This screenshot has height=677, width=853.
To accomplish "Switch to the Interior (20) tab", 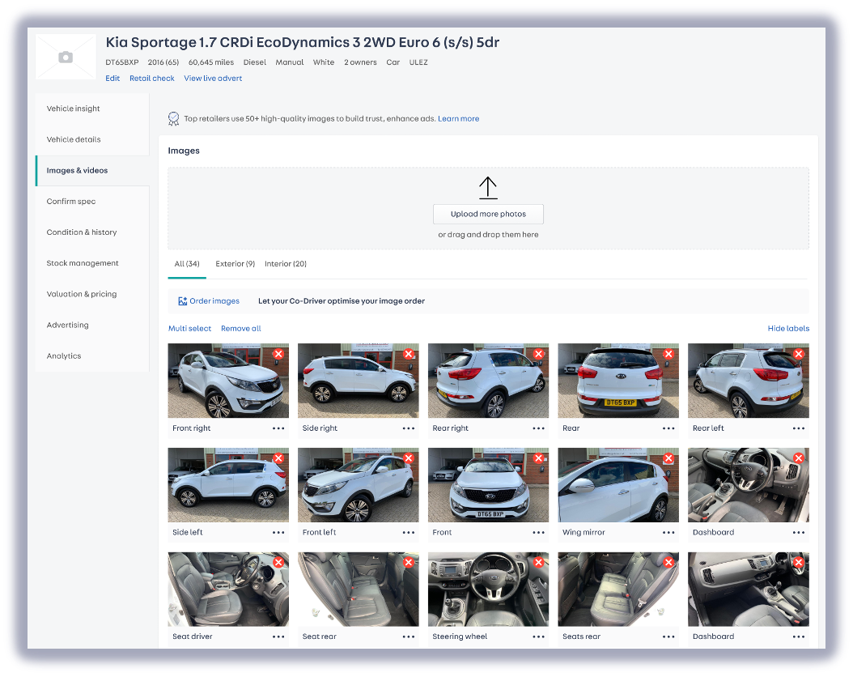I will coord(286,264).
